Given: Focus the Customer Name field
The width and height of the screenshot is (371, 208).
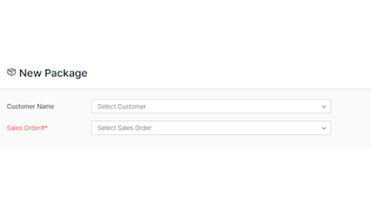Looking at the screenshot, I should 211,106.
